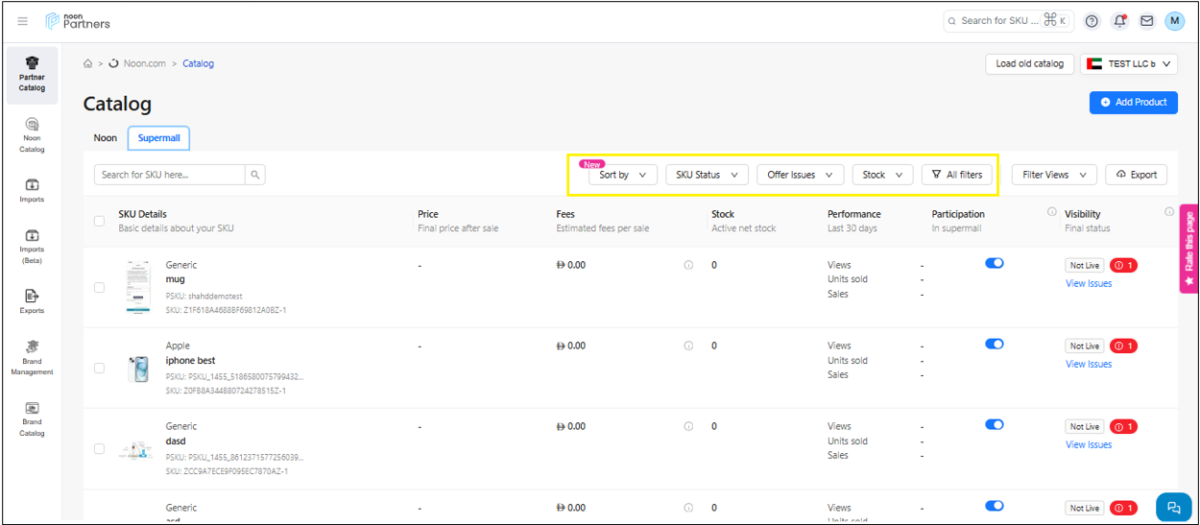Open the notifications bell icon
This screenshot has height=525, width=1200.
1119,21
